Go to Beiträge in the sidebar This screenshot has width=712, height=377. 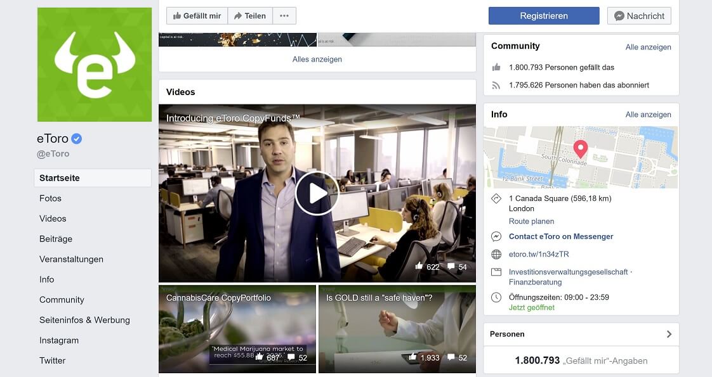tap(56, 239)
